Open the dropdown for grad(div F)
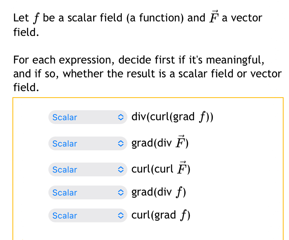 [87, 144]
